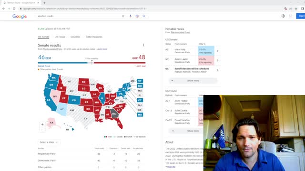Screen dimensions: 305x171
Task: Click the address bar URL
Action: 84,9
